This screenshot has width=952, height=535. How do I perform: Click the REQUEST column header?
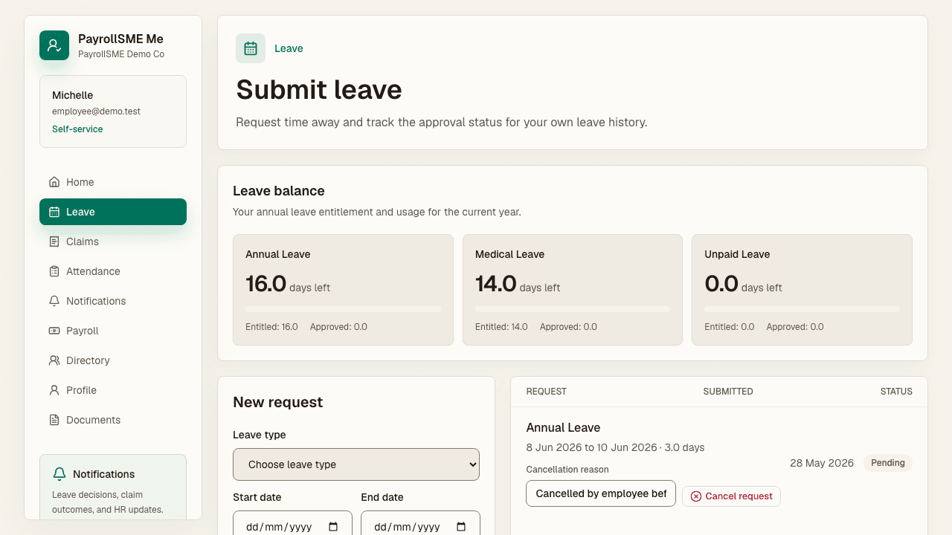pyautogui.click(x=546, y=392)
